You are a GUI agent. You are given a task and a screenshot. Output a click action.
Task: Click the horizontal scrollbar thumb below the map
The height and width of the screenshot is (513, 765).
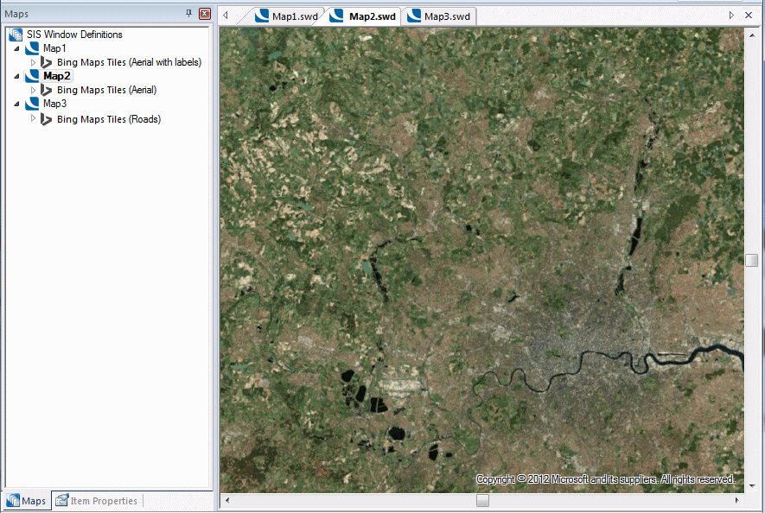tap(482, 499)
